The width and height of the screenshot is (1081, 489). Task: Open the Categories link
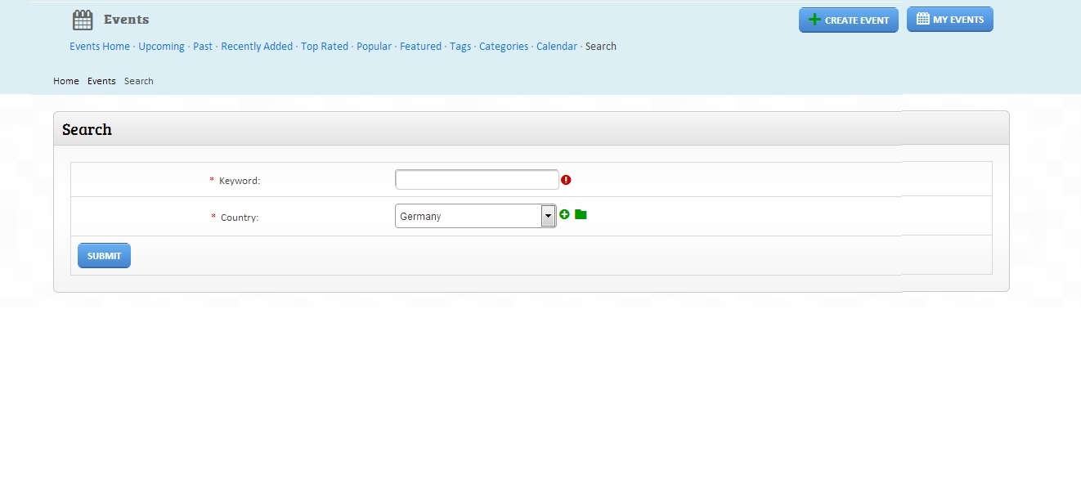(x=504, y=47)
